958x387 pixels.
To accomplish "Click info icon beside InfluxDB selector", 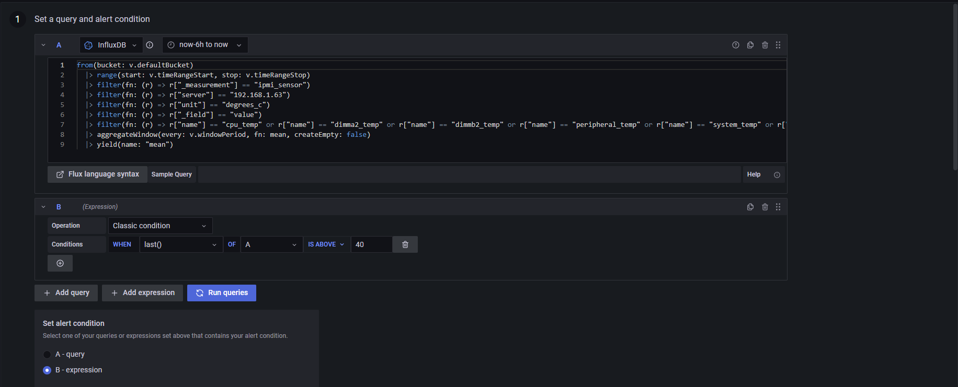I will [x=150, y=45].
